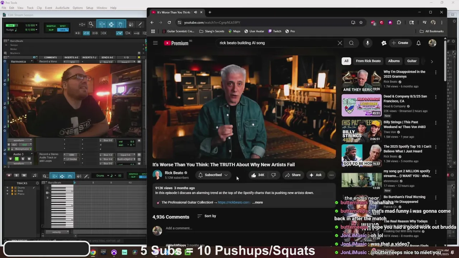Select Grabber tool in MIDI editor toolbar

(x=70, y=176)
